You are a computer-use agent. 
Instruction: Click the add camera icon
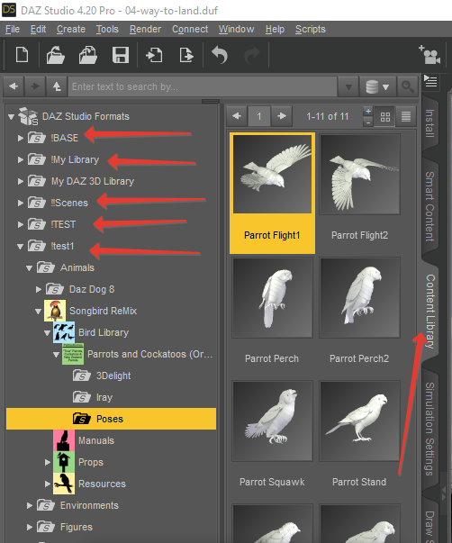[x=429, y=55]
